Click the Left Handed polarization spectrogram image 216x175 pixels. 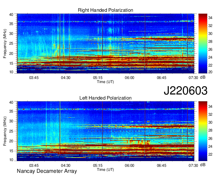105,131
